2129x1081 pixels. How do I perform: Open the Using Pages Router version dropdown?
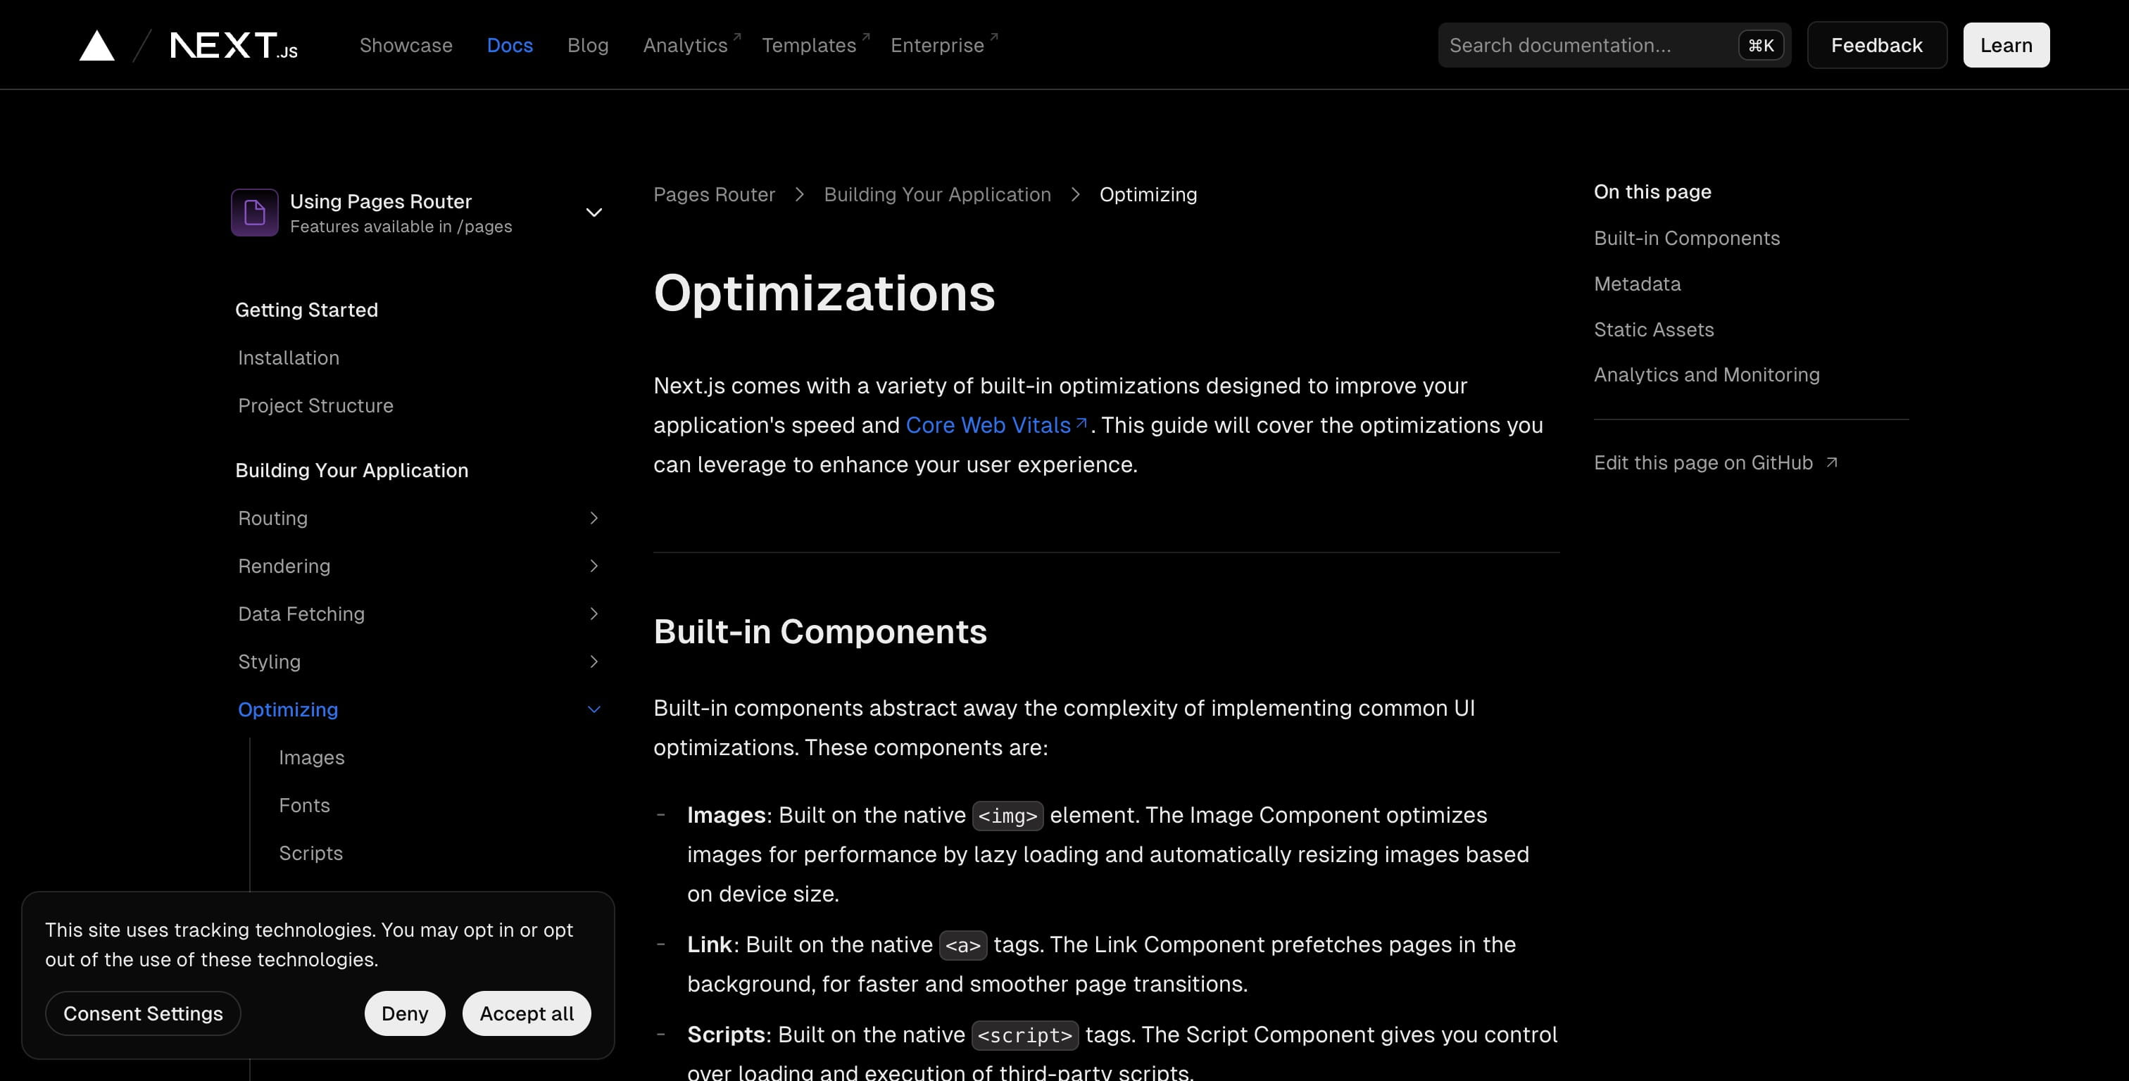point(594,213)
